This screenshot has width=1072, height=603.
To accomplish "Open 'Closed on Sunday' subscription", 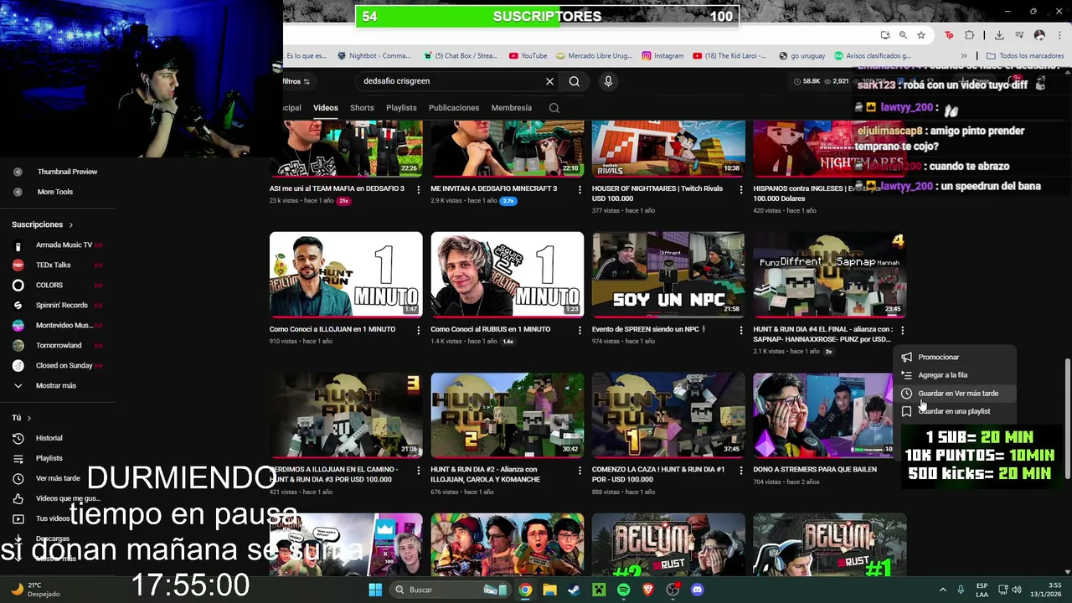I will [64, 365].
